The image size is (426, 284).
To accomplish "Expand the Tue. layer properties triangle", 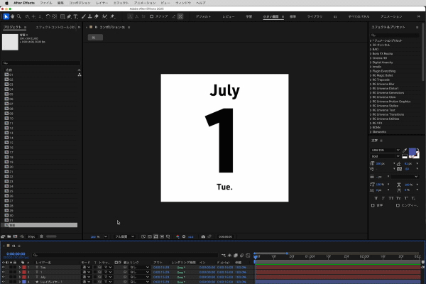I will [x=20, y=268].
